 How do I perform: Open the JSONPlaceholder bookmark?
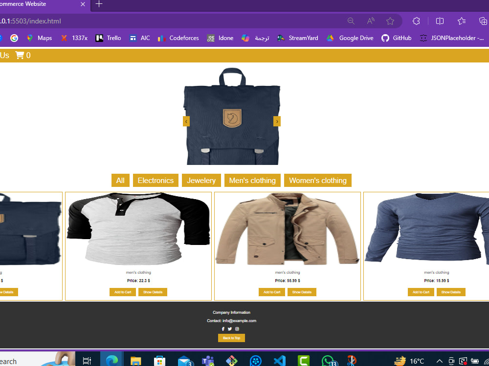point(452,38)
